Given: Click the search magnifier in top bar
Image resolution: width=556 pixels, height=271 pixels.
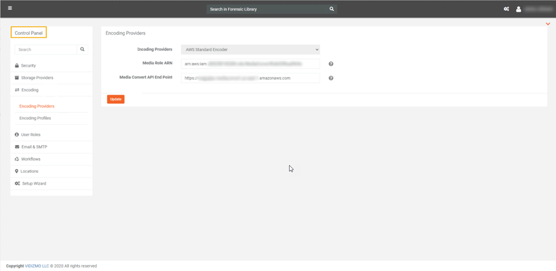Looking at the screenshot, I should coord(331,9).
